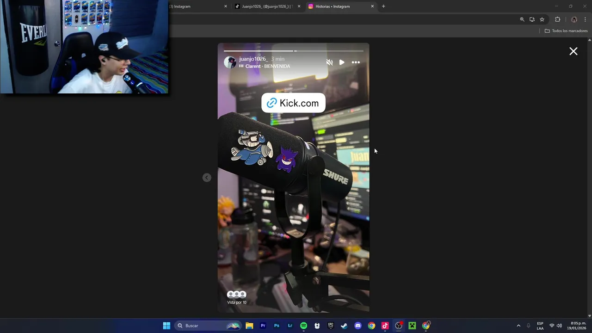This screenshot has width=592, height=333.
Task: Open the Todos los marcadores folder
Action: click(566, 31)
